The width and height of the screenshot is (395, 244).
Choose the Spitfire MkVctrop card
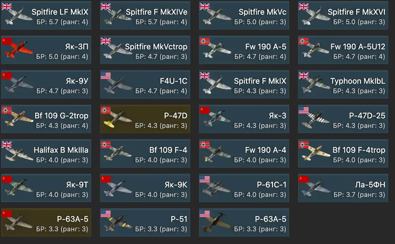pos(145,50)
